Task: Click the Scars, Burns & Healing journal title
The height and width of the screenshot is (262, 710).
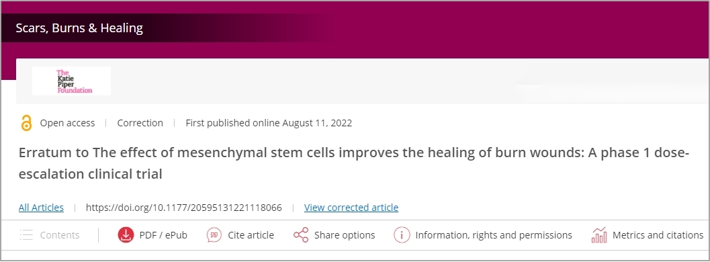Action: click(79, 28)
